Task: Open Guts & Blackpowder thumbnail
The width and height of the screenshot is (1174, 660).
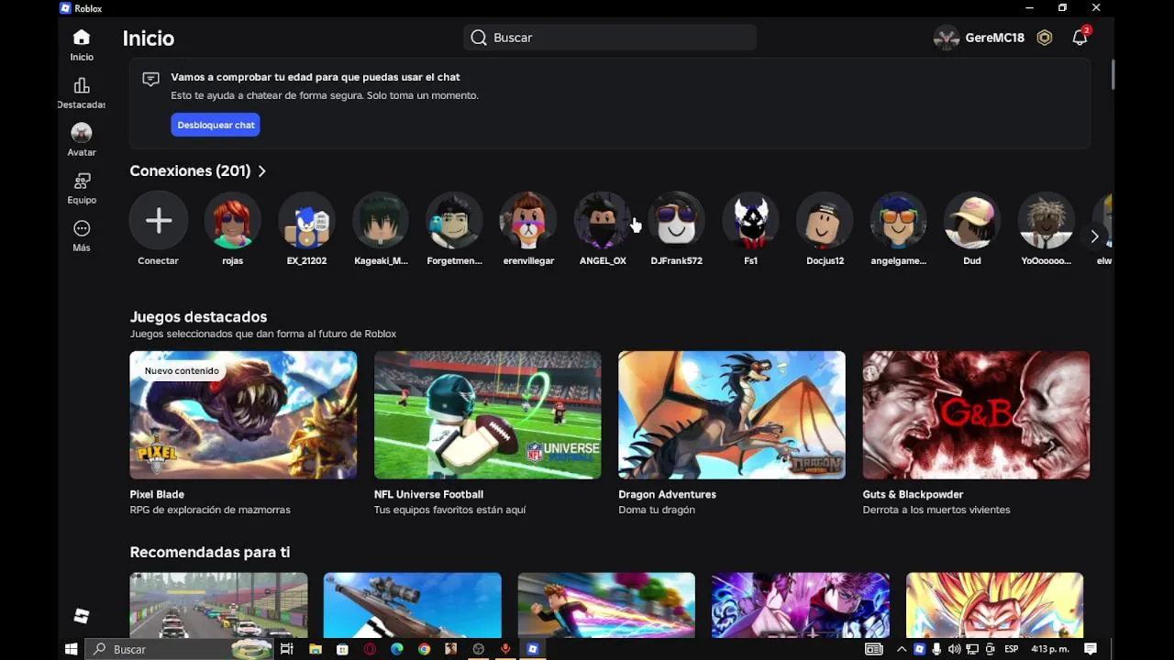Action: click(976, 414)
